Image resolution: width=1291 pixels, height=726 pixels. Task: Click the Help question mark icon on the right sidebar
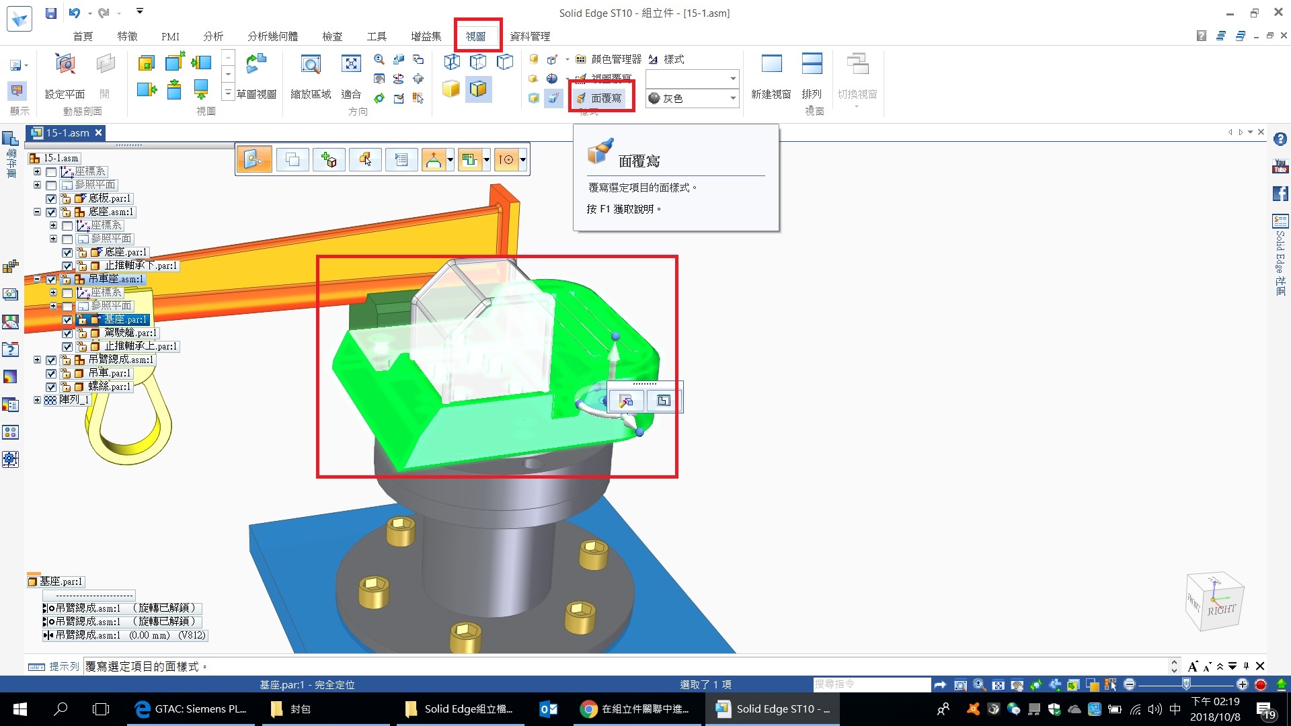pos(1280,139)
